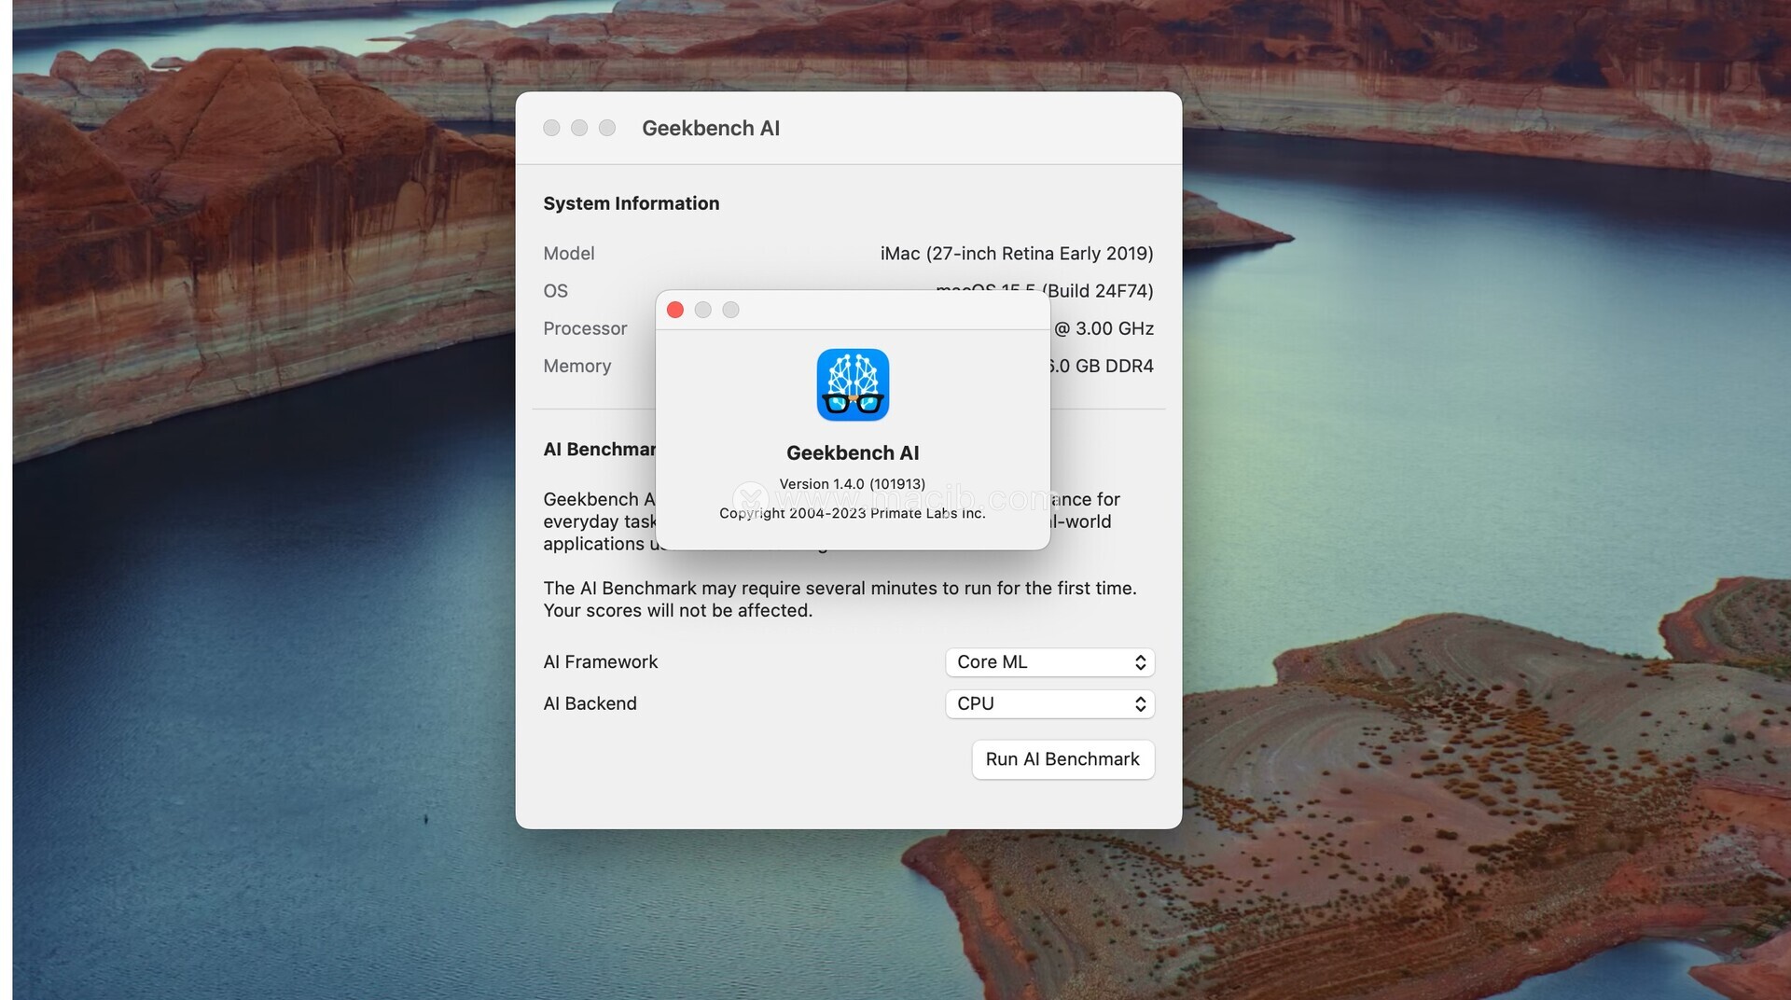Click the minimize button of Geekbench AI main window
Image resolution: width=1791 pixels, height=1000 pixels.
(x=579, y=128)
